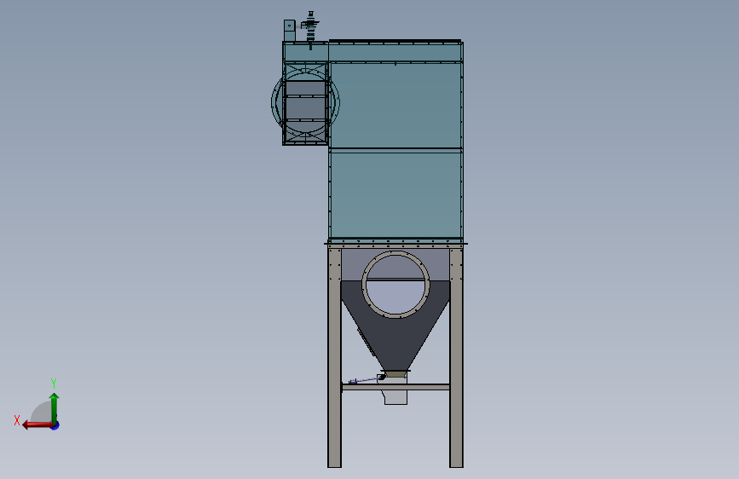The height and width of the screenshot is (479, 739).
Task: Select the small bracket box atop the side duct
Action: coord(290,31)
